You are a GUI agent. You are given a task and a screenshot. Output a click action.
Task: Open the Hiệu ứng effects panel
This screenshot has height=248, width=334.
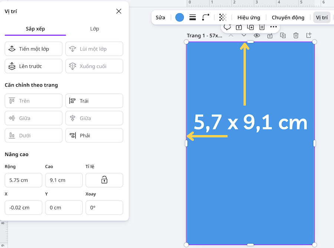(249, 17)
